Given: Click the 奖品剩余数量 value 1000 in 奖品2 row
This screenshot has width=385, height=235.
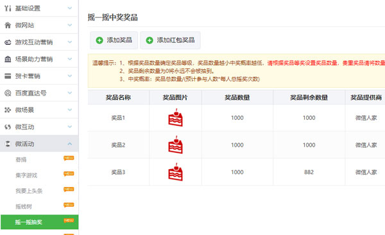Looking at the screenshot, I should pyautogui.click(x=309, y=145).
